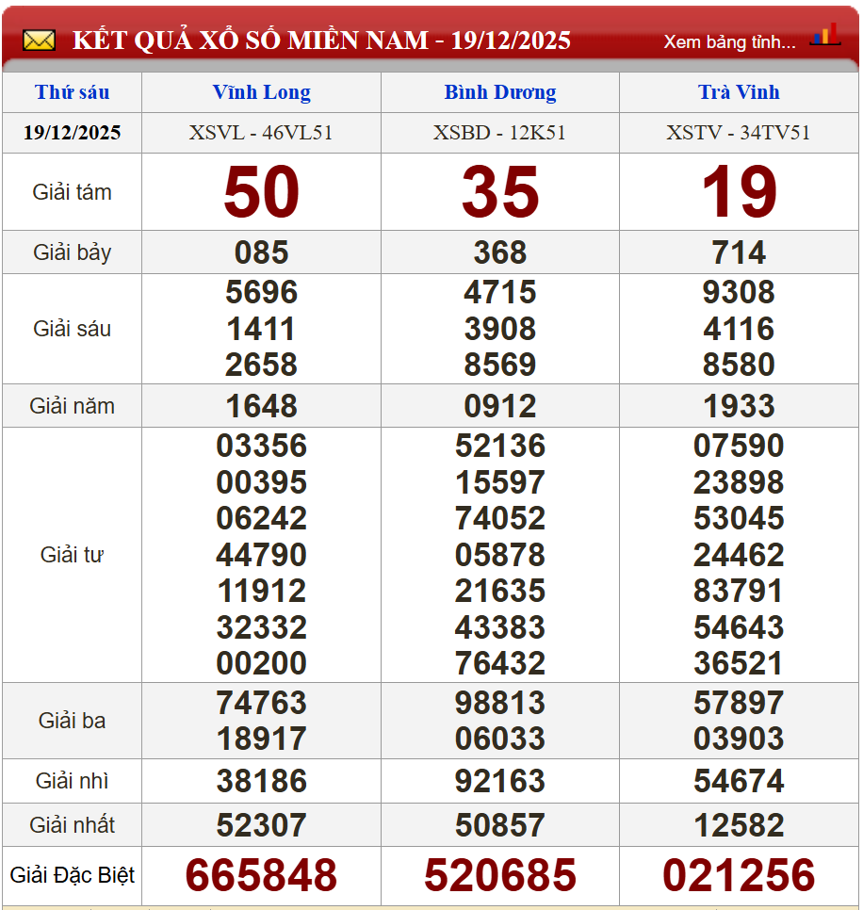Open the 'Xem bảng tính...' link
This screenshot has height=910, width=863.
729,41
